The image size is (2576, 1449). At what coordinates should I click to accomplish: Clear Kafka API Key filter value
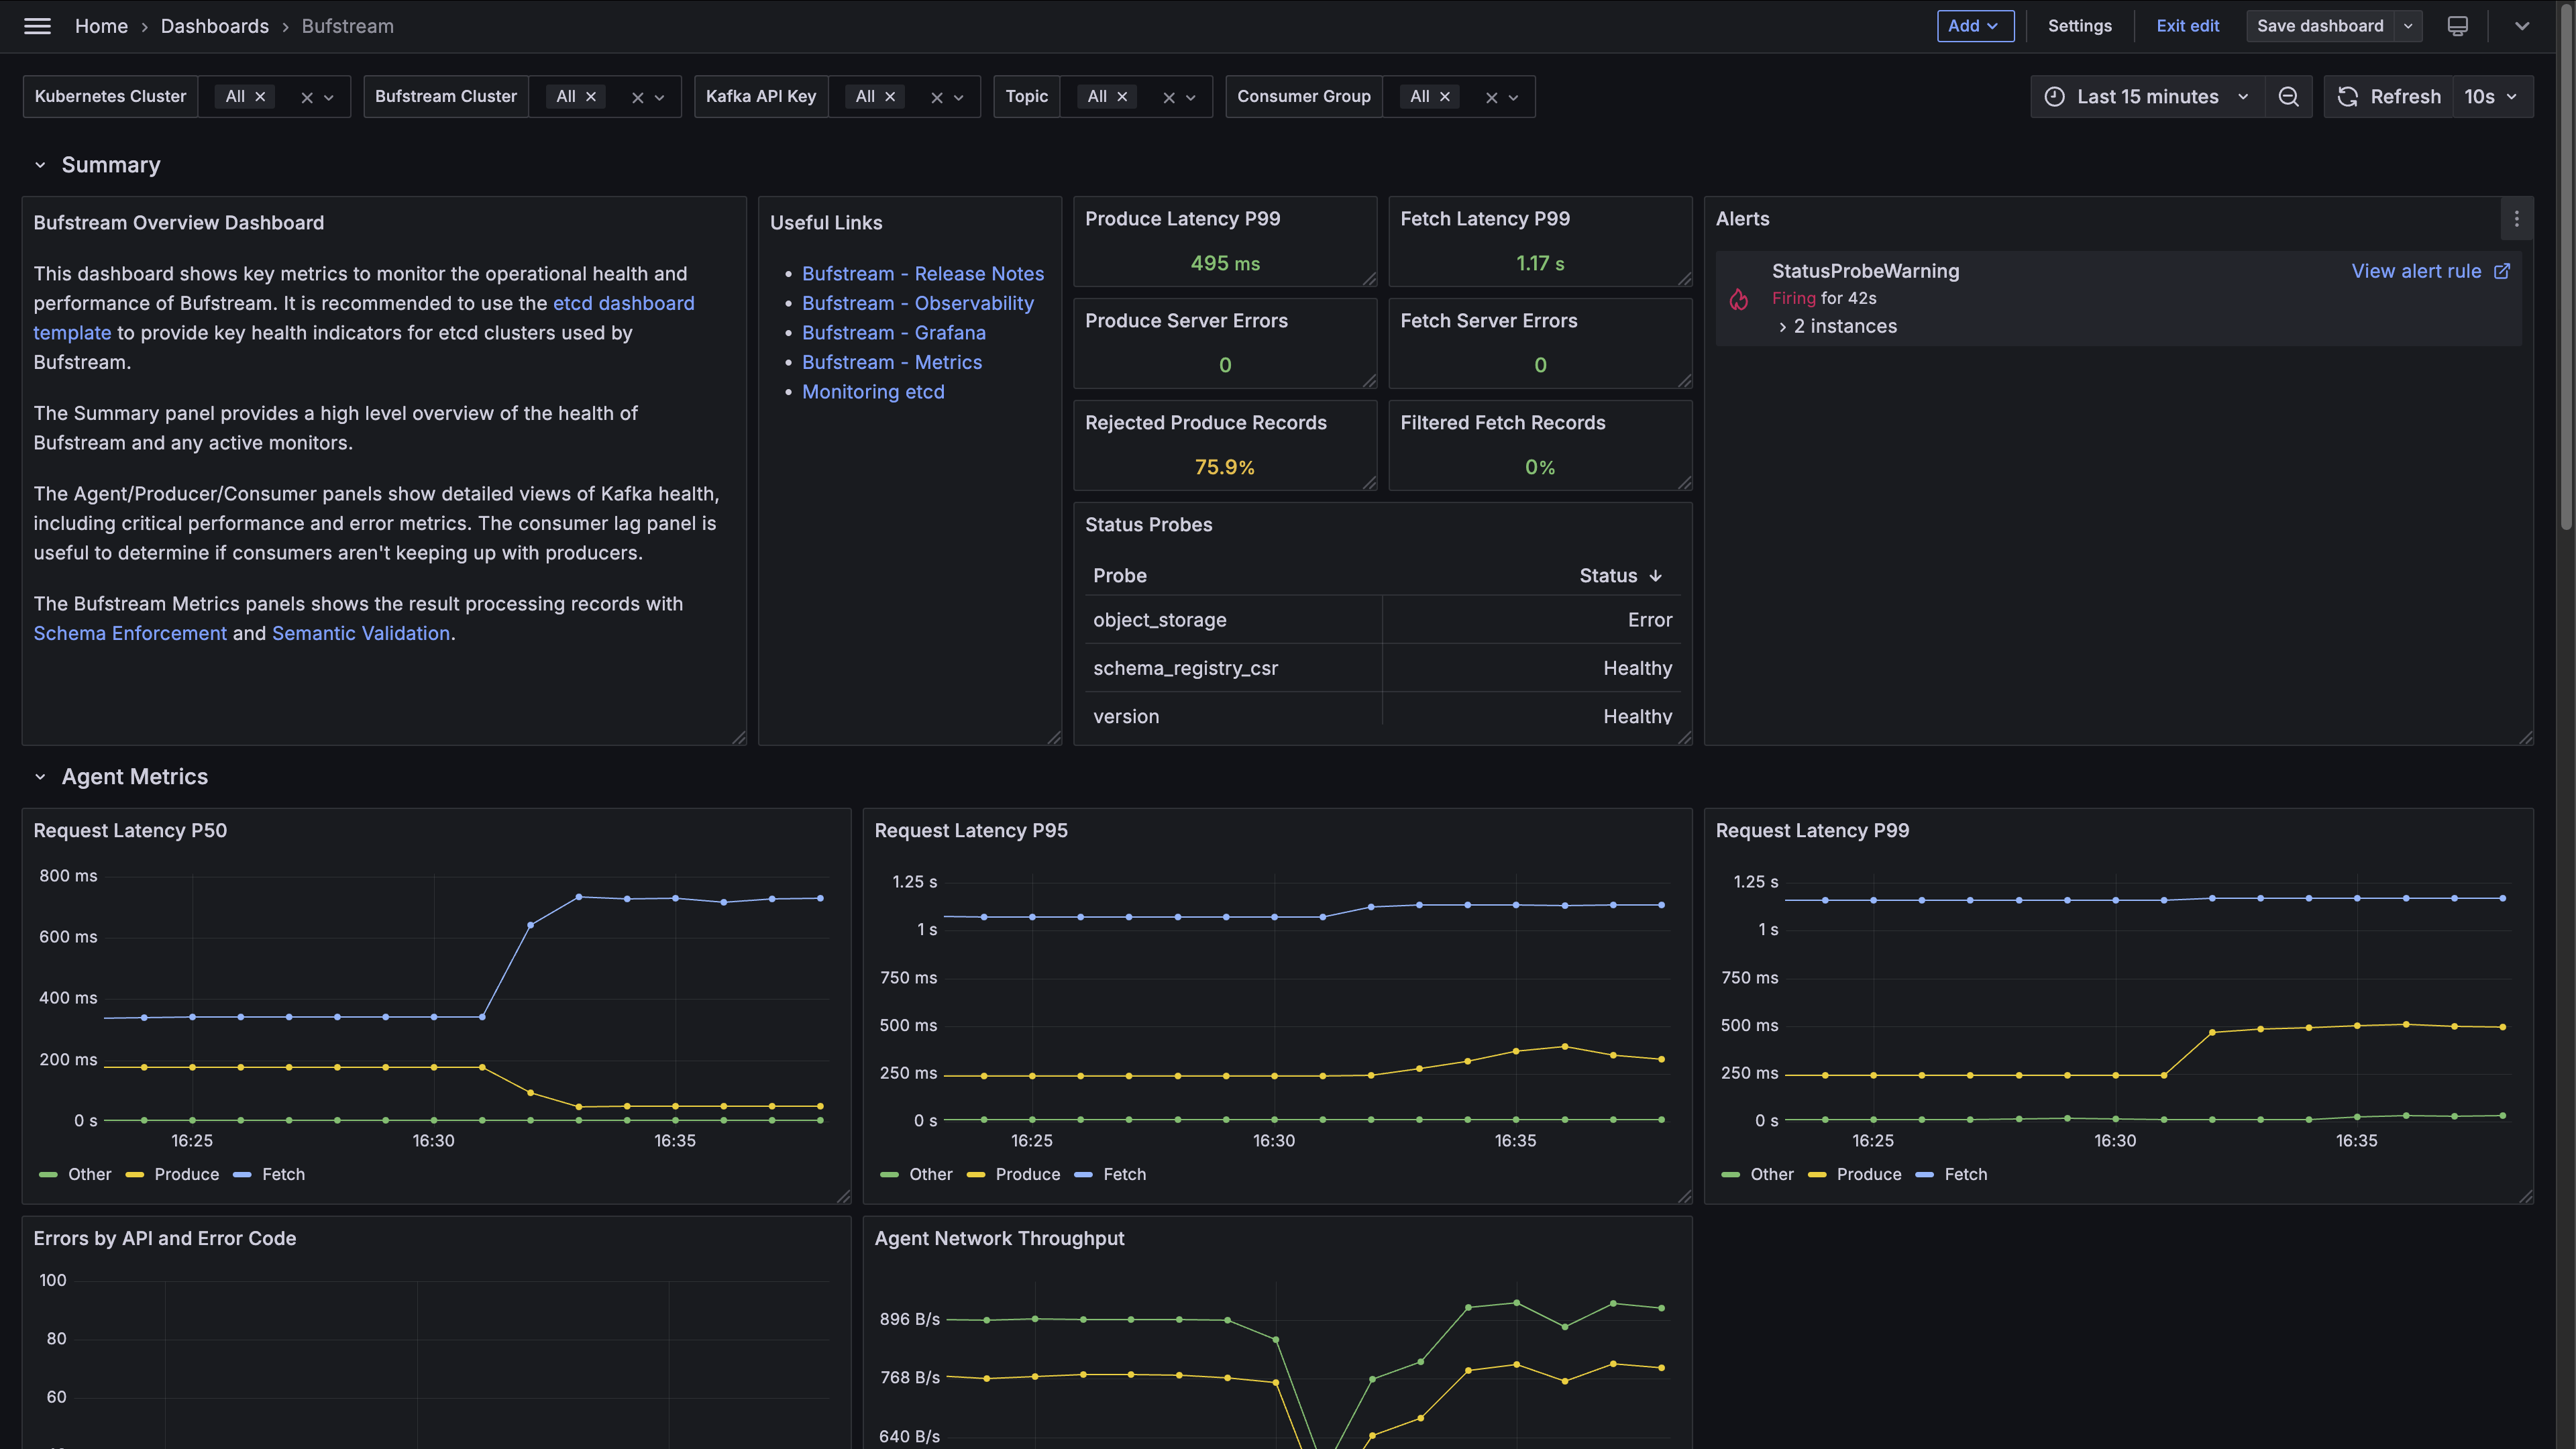(x=937, y=97)
